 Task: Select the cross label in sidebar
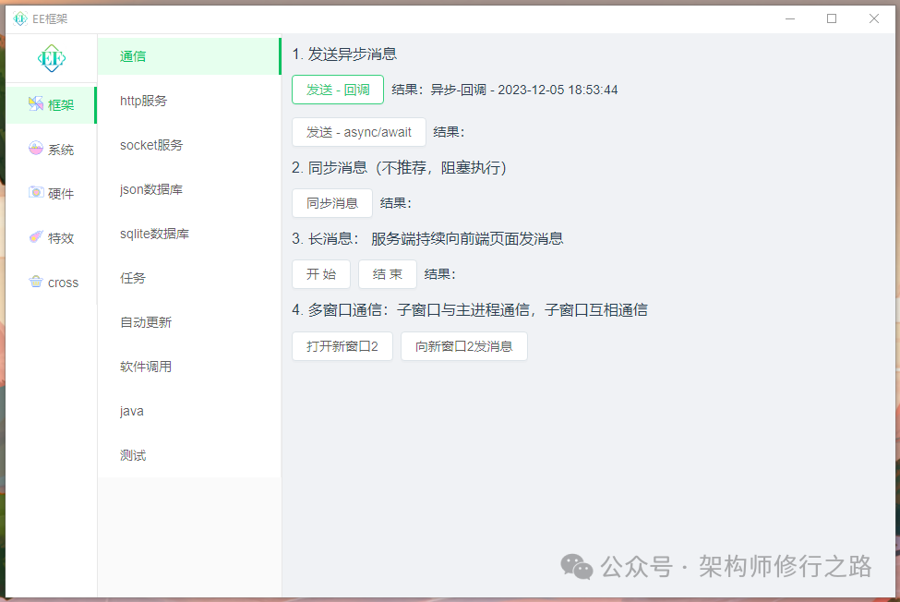click(63, 283)
